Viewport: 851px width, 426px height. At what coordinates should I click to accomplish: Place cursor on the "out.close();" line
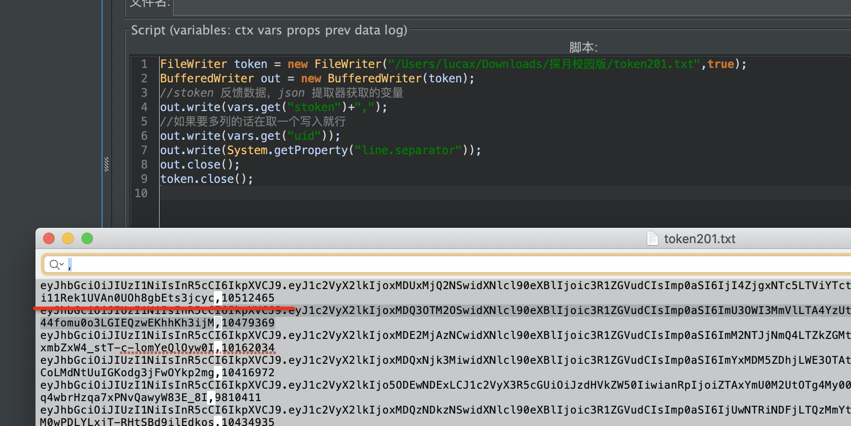[200, 165]
